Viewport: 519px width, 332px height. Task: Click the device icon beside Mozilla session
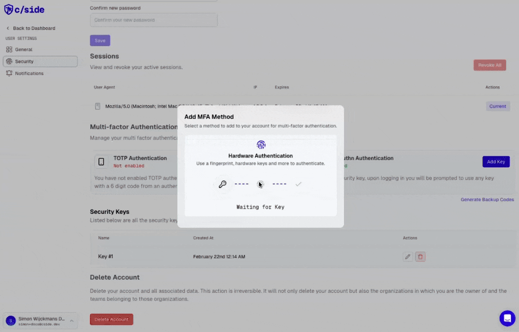(x=97, y=107)
